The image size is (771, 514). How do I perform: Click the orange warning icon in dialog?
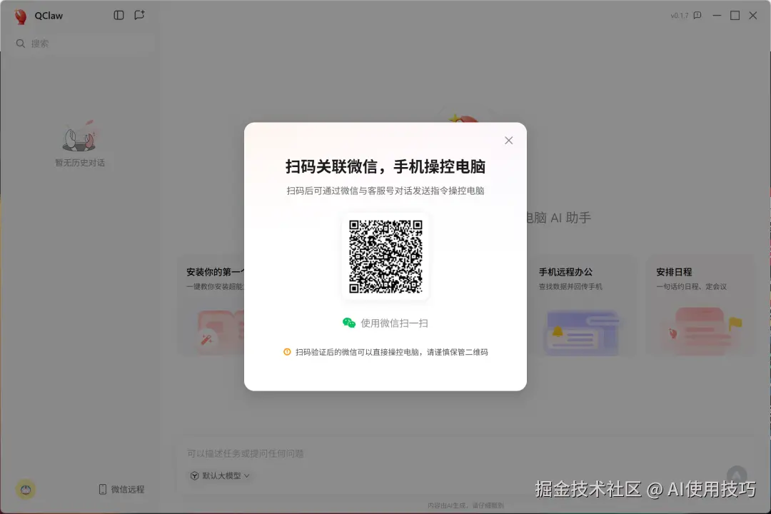coord(287,352)
